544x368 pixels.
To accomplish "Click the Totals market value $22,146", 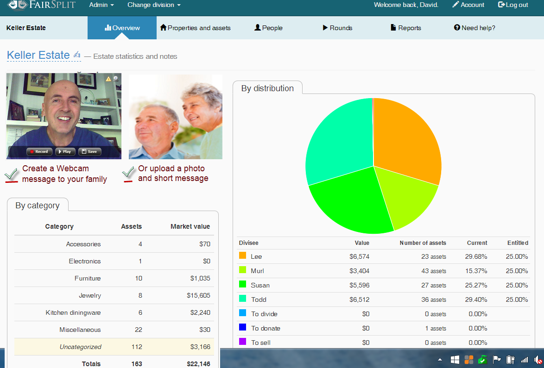I will [198, 364].
